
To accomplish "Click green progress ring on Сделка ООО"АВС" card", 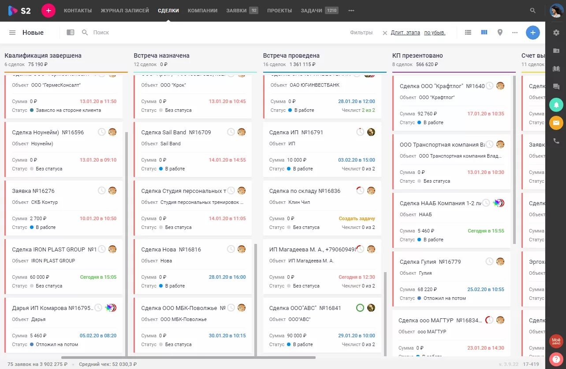I will click(360, 308).
